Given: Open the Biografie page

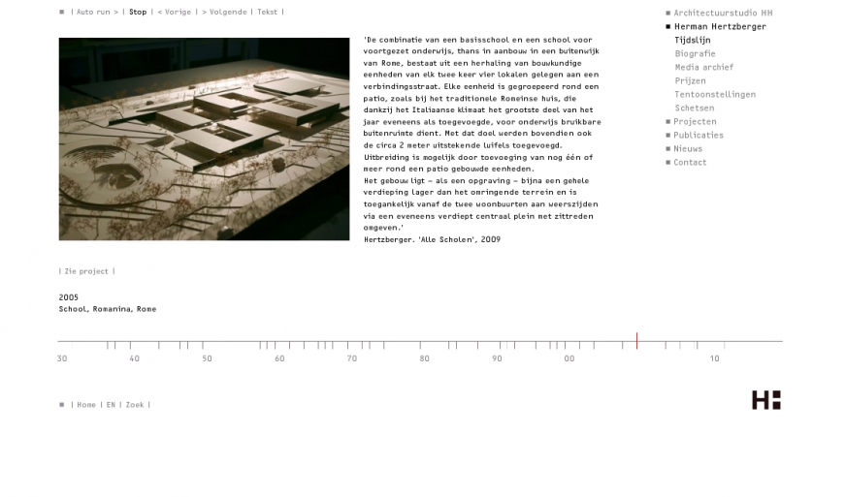Looking at the screenshot, I should (x=695, y=54).
